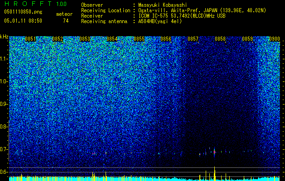
Task: Click the strong red meteor echo near 0858
Action: 214,152
